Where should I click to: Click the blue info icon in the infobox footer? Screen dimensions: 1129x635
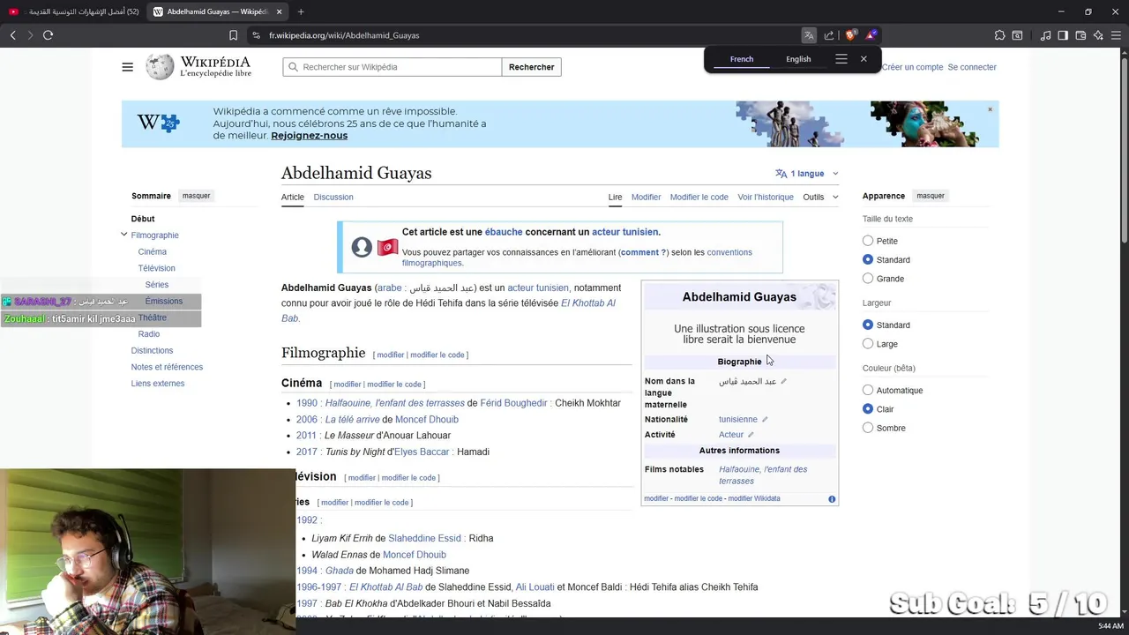pos(832,499)
